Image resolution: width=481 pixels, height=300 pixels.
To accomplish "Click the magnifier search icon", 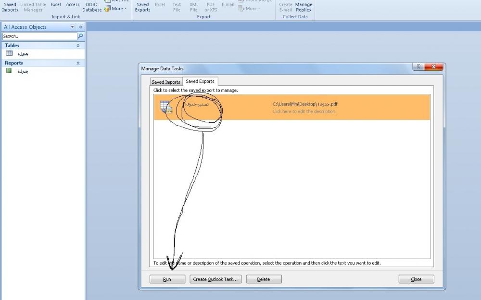I will [80, 36].
